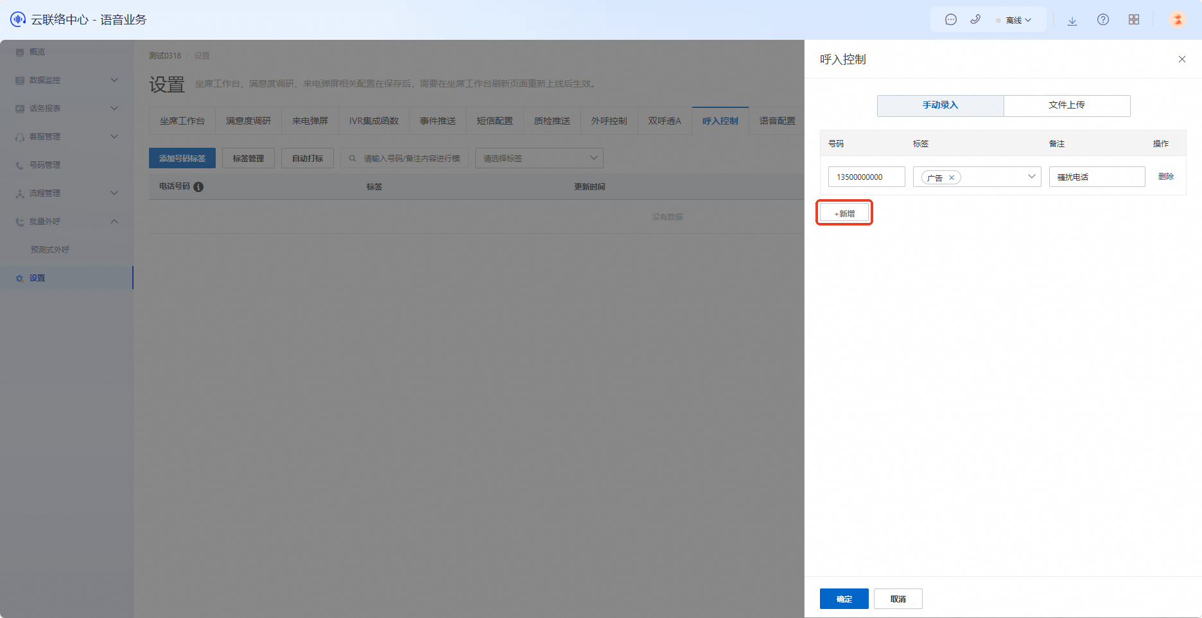1202x618 pixels.
Task: Click the 添加号码标签 button
Action: [x=182, y=158]
